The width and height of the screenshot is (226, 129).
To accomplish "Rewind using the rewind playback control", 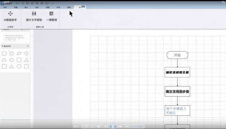I will pyautogui.click(x=106, y=126).
